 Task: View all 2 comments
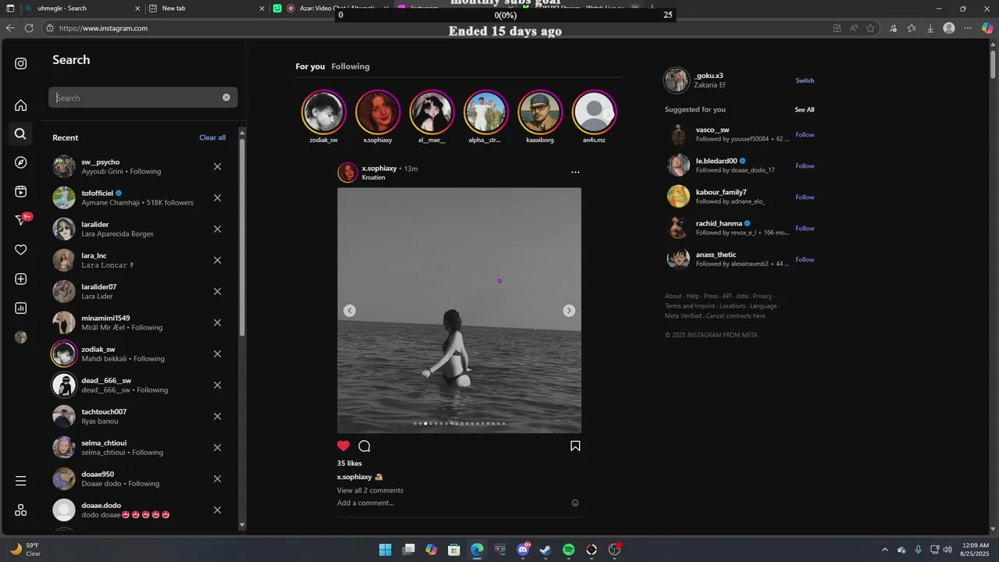click(370, 490)
